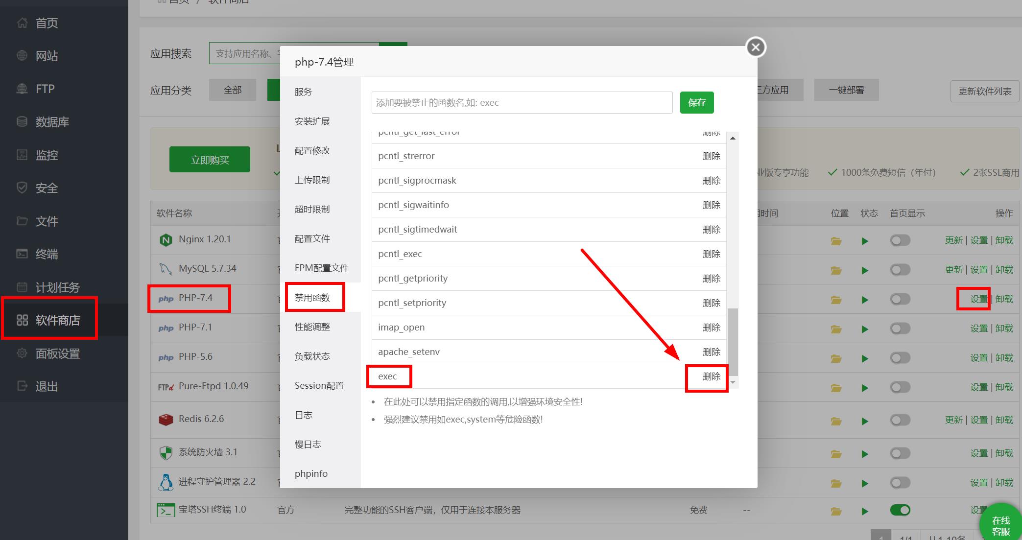
Task: Turn off 首页显示 for 宝塔SSH终端
Action: pyautogui.click(x=900, y=510)
